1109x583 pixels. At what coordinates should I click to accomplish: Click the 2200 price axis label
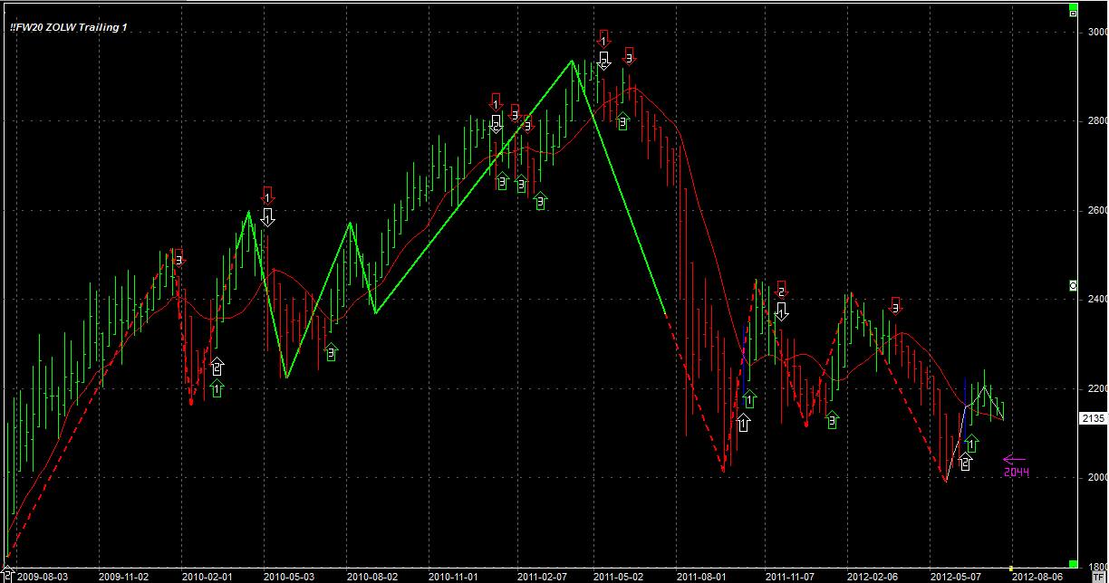pos(1096,388)
